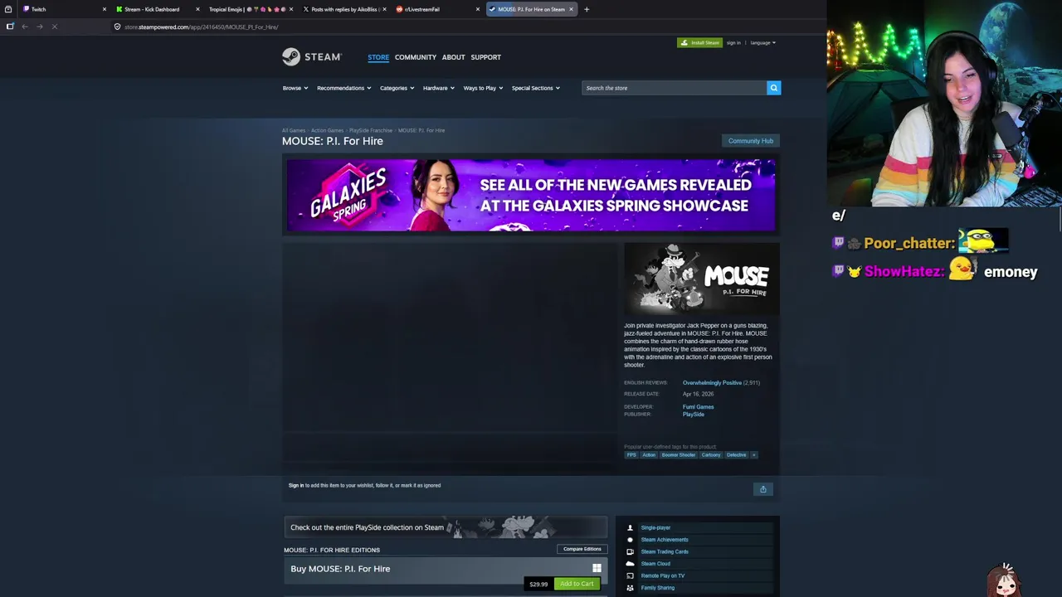Click the browser address bar URL
The height and width of the screenshot is (597, 1062).
(202, 27)
